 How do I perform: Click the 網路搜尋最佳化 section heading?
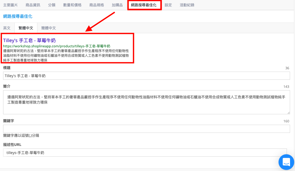18,16
